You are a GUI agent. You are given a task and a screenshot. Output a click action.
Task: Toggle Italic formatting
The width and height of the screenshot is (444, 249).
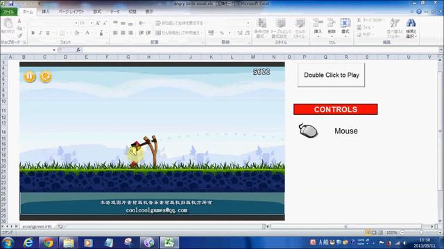click(40, 33)
